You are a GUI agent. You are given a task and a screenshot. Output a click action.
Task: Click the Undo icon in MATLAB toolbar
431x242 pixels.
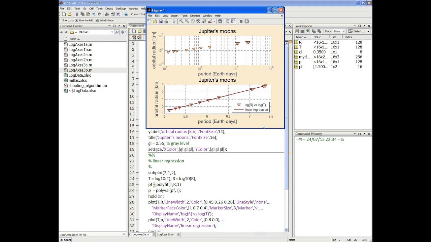(94, 14)
